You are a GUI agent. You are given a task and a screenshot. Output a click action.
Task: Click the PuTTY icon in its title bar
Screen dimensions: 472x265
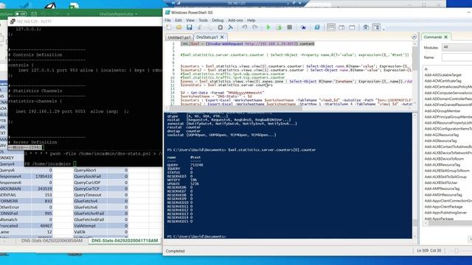(13, 21)
